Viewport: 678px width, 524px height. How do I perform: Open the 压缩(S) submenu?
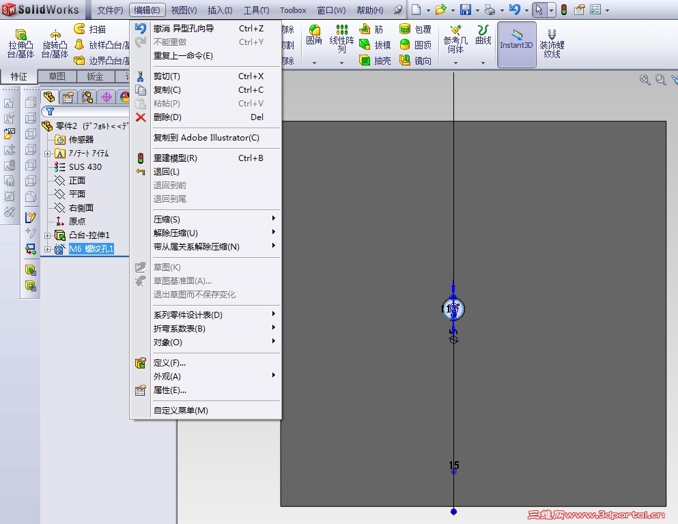216,220
